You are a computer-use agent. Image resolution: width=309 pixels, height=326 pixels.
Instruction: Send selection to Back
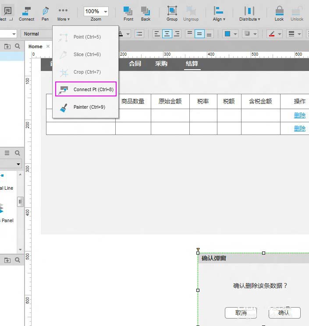(x=146, y=13)
